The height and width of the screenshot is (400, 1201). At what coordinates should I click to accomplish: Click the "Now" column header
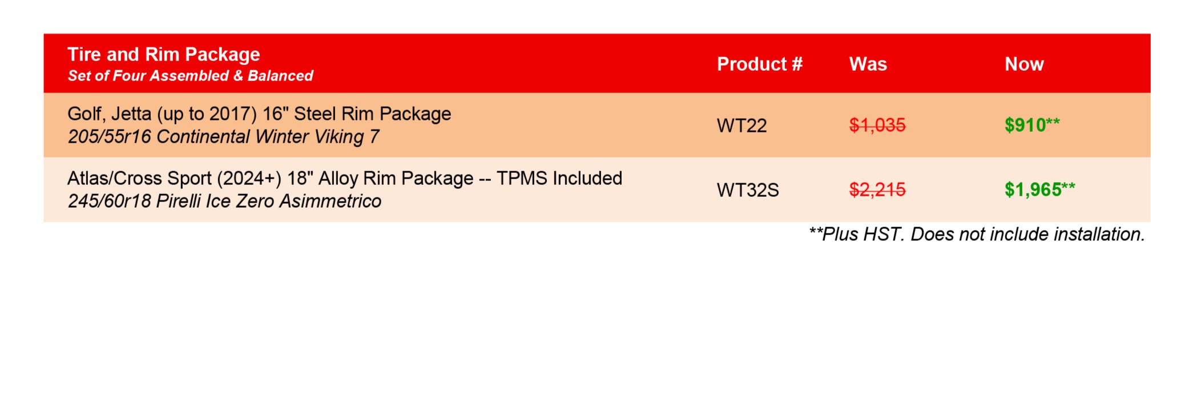pos(1024,64)
